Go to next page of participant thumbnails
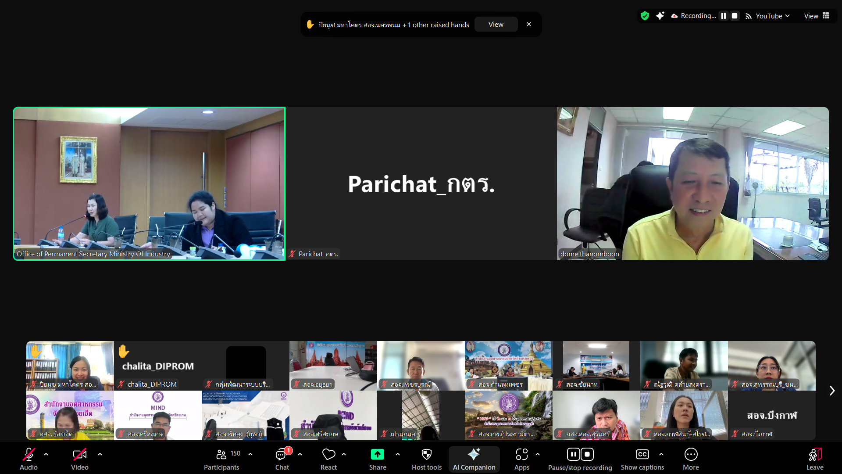Image resolution: width=842 pixels, height=474 pixels. 832,391
